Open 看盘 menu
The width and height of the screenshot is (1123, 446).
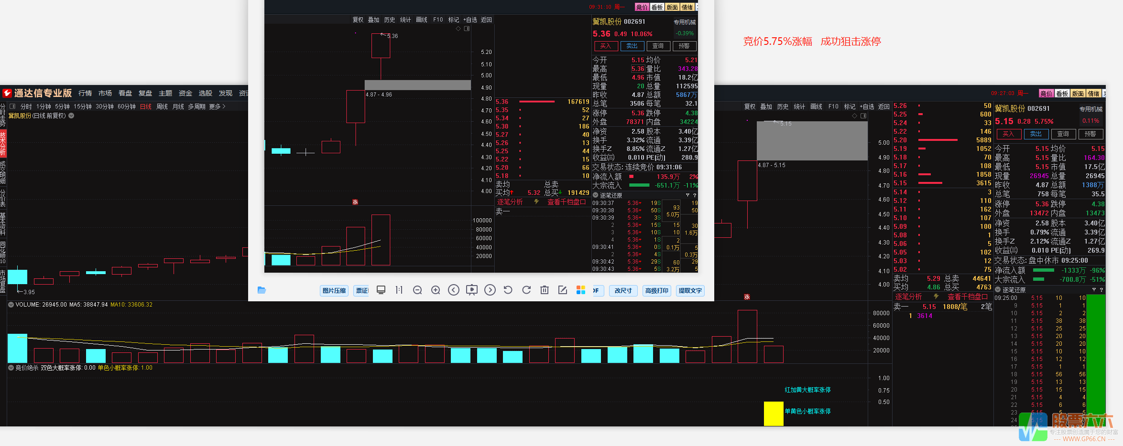[x=125, y=93]
